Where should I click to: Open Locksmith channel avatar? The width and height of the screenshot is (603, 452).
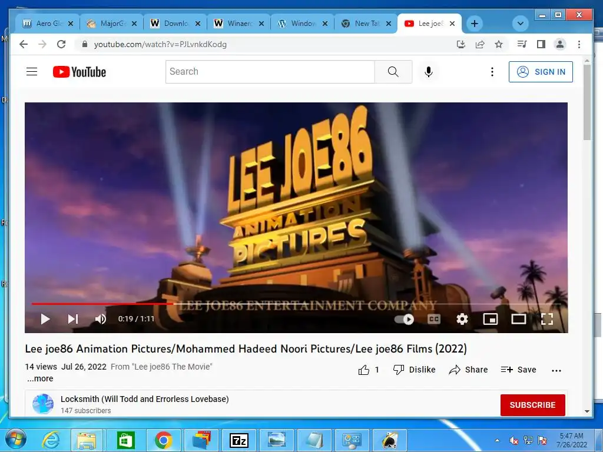42,404
